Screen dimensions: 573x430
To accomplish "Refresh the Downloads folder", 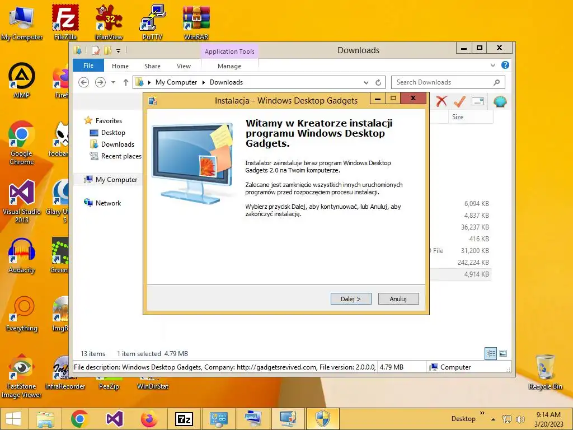I will (378, 83).
